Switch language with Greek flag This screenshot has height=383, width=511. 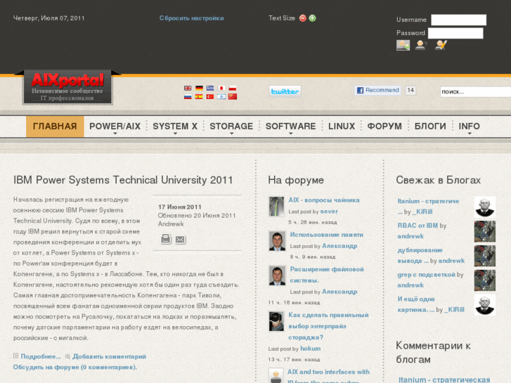coord(210,88)
